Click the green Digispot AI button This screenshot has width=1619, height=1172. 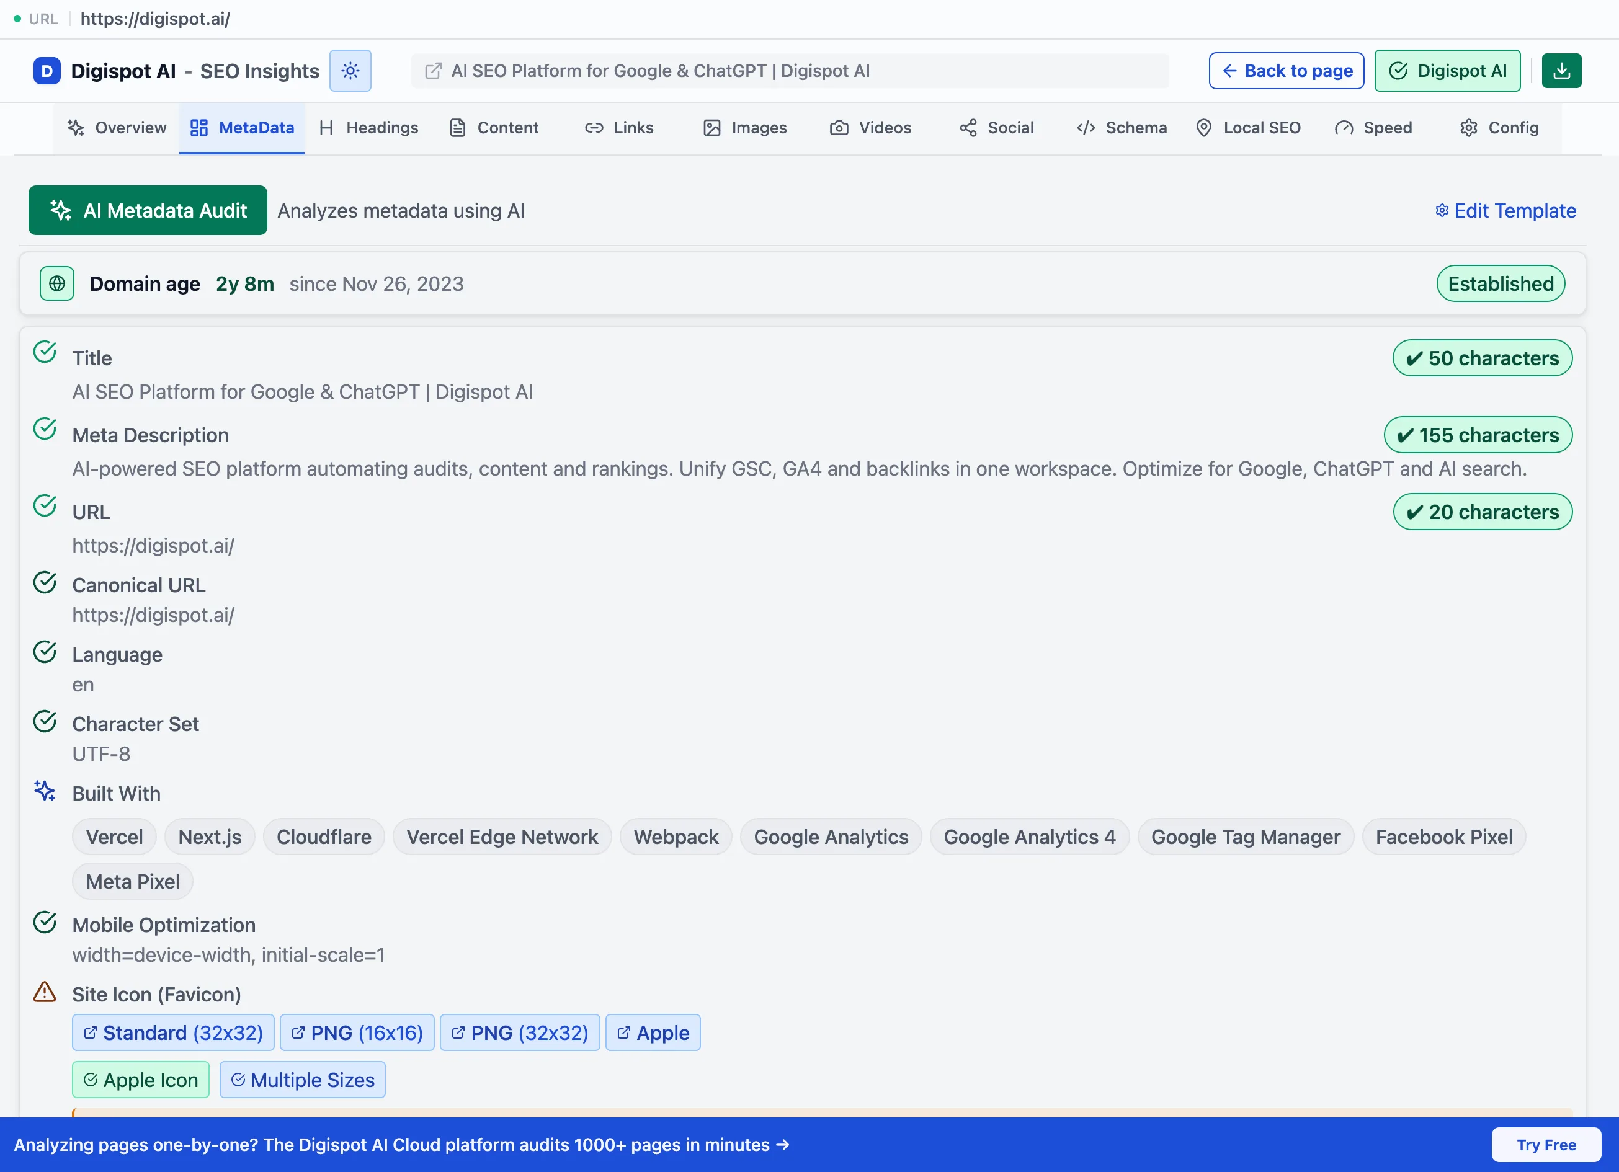pyautogui.click(x=1447, y=71)
